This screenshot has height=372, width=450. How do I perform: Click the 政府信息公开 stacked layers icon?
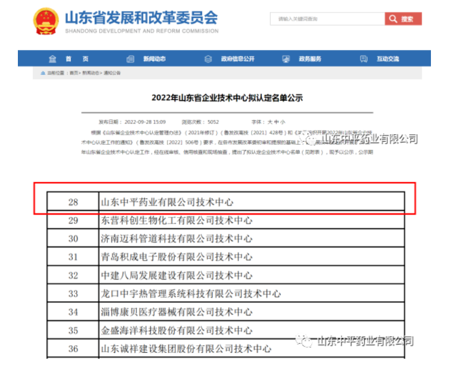tap(208, 59)
